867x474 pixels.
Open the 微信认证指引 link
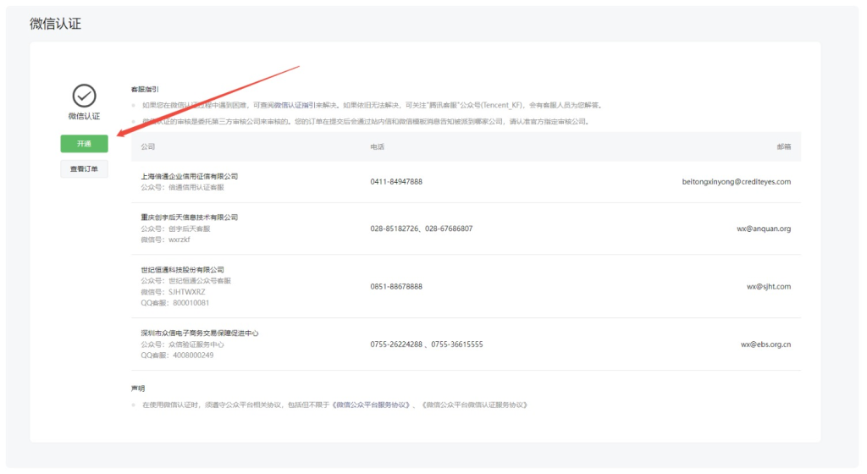pyautogui.click(x=294, y=106)
